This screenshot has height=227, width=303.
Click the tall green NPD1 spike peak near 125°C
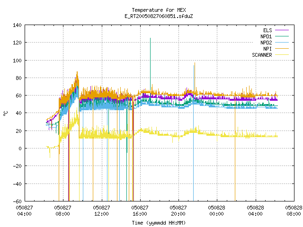click(151, 38)
